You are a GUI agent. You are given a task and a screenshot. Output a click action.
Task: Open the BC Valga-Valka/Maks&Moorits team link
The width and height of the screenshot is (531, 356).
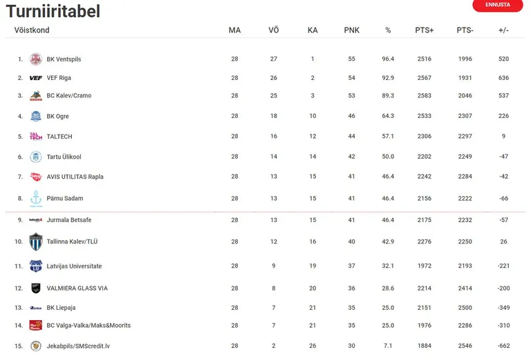click(x=88, y=325)
